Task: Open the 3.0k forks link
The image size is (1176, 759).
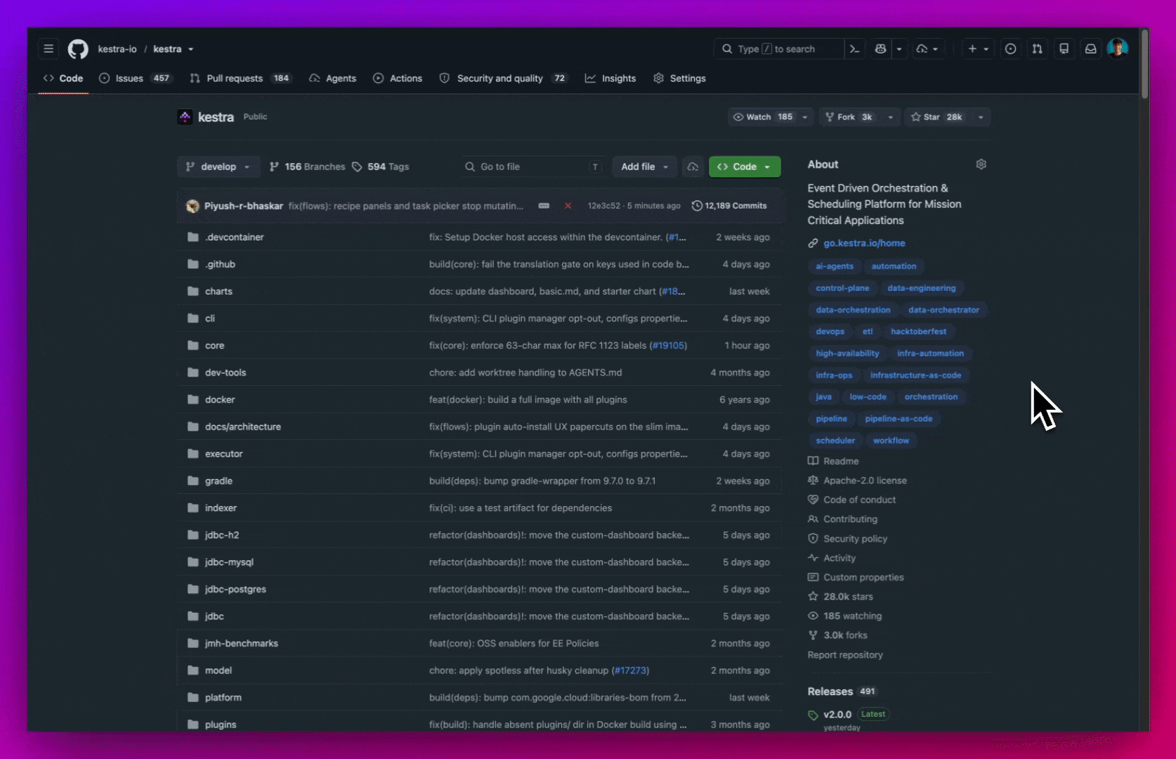Action: point(845,635)
